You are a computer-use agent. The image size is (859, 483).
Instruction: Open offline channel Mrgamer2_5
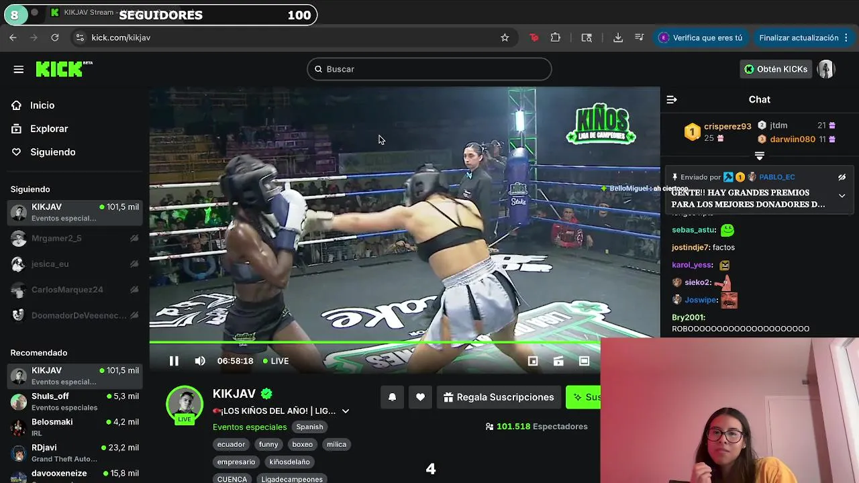[x=74, y=238]
